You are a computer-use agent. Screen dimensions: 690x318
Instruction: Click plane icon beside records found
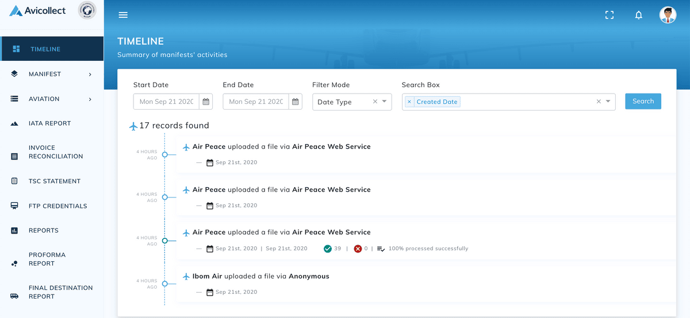click(x=133, y=126)
